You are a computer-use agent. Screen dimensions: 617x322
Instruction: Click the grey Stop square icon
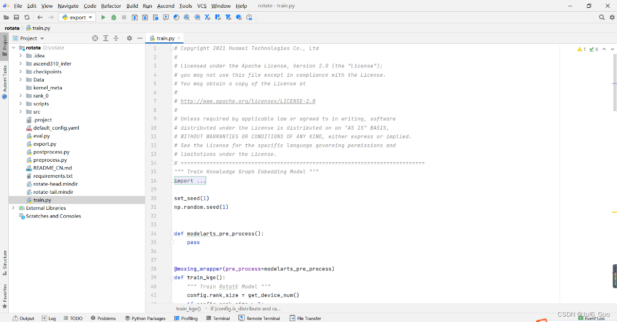(124, 17)
